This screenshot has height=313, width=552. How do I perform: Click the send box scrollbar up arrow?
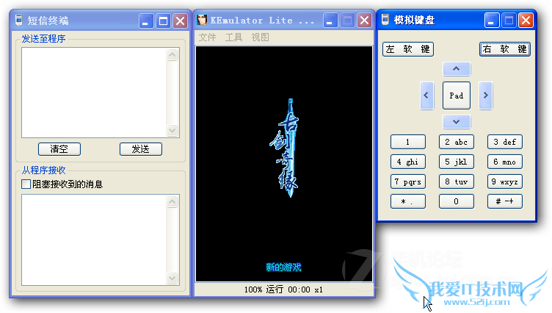[172, 54]
